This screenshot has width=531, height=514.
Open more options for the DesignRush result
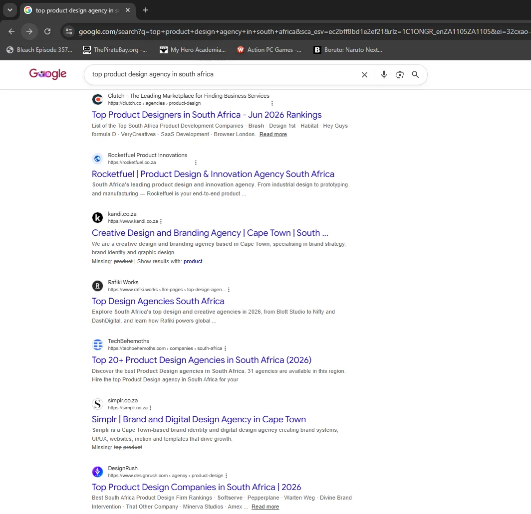226,476
